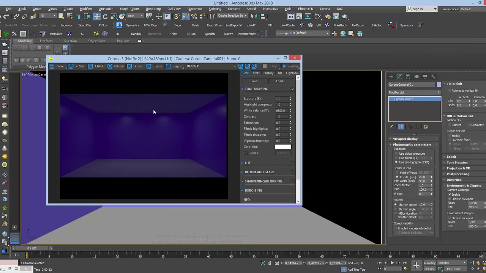Click the Render button in frame buffer

coord(290,66)
